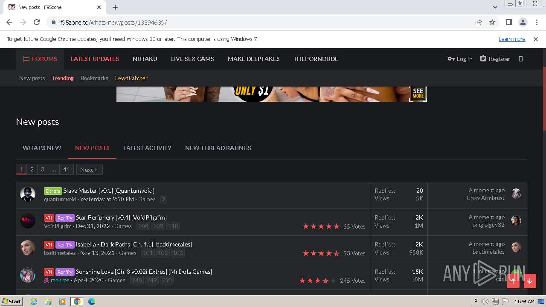Click the Next page button
The width and height of the screenshot is (546, 307).
point(89,169)
